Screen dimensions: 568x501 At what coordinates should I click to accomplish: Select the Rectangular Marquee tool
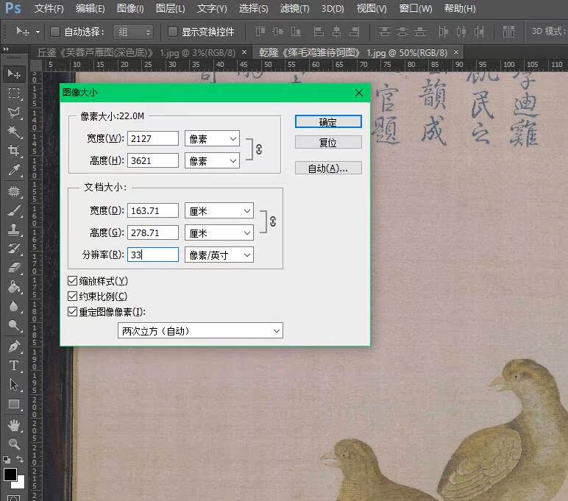click(14, 93)
